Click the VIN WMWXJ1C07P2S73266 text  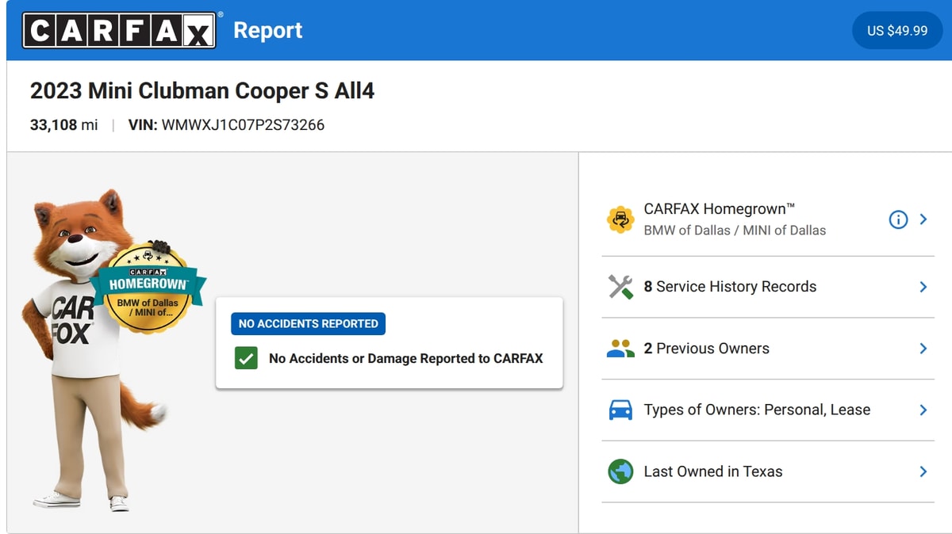(x=226, y=125)
